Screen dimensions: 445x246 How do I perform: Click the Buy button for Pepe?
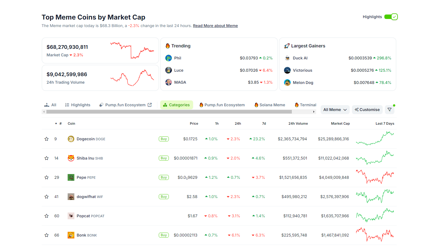[x=164, y=177]
